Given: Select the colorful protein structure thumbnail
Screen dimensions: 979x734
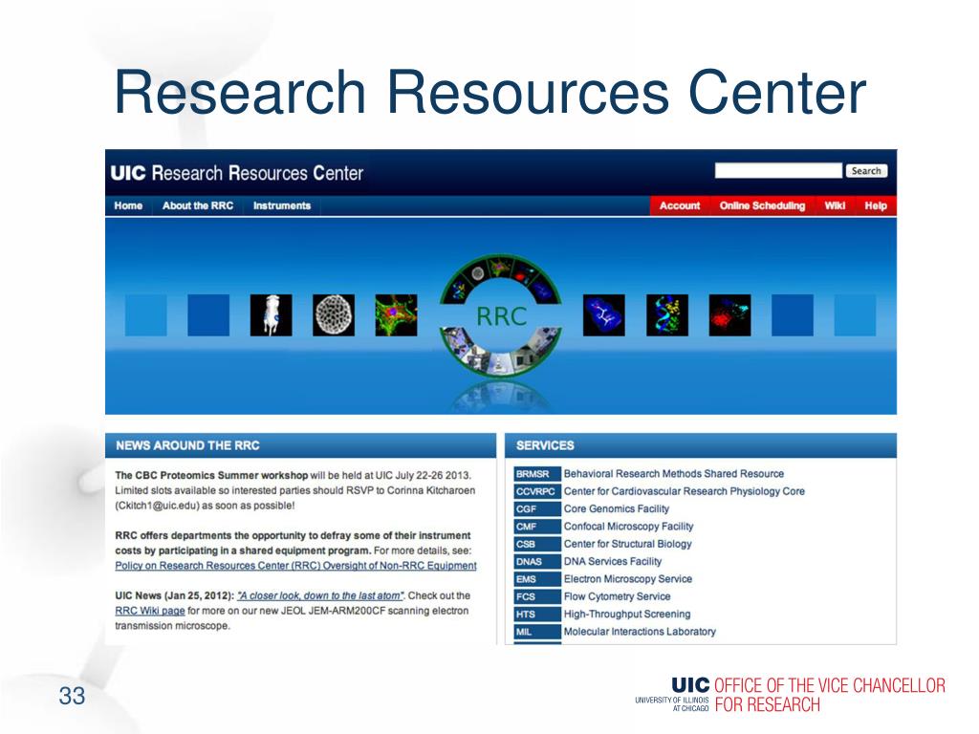Looking at the screenshot, I should [x=666, y=315].
